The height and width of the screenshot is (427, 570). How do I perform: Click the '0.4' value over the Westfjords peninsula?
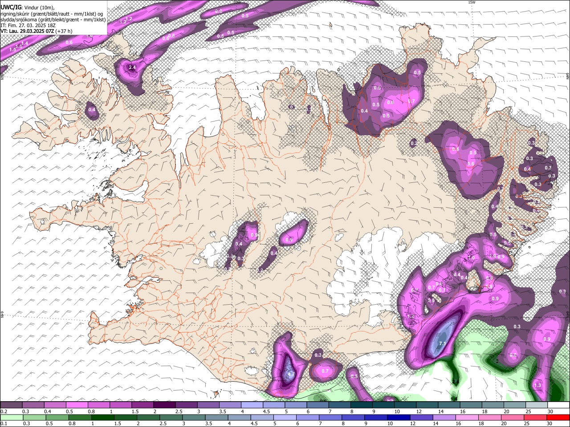pyautogui.click(x=92, y=109)
